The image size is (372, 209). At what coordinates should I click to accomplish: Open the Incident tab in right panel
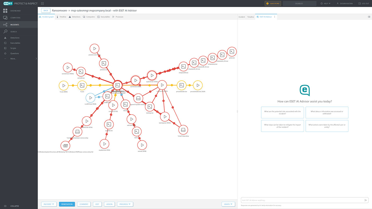242,17
